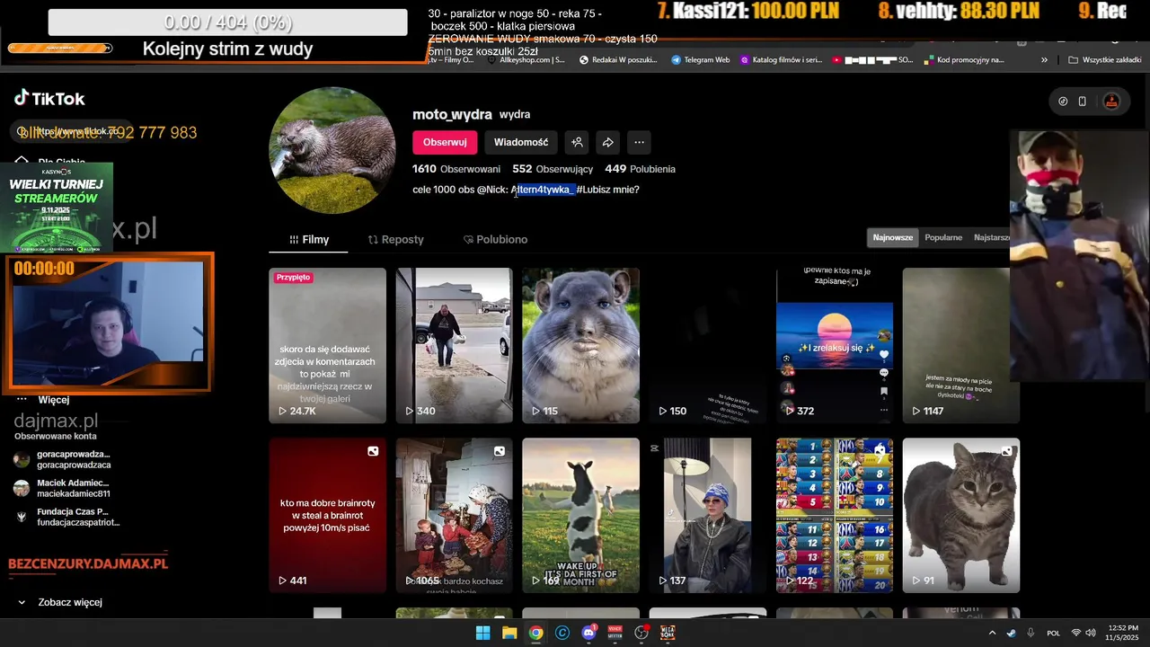1150x647 pixels.
Task: Switch to Filmy tab
Action: pos(308,240)
